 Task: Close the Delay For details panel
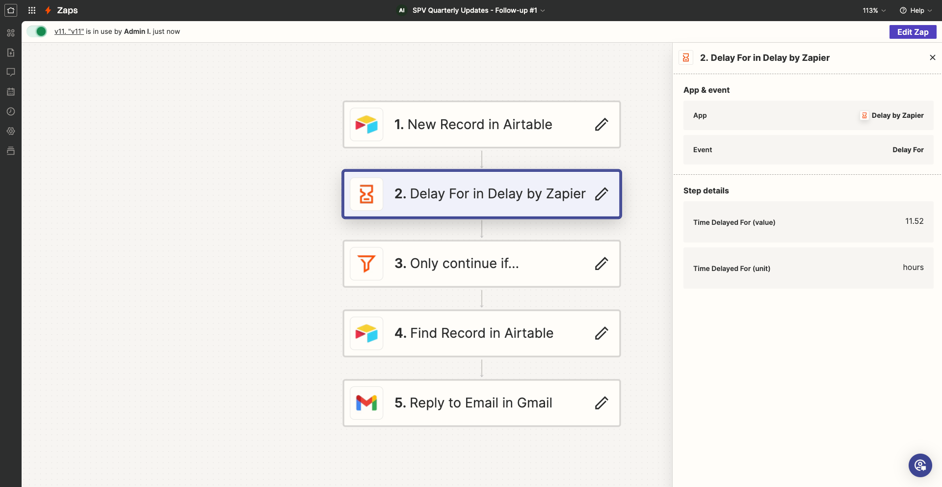[x=932, y=57]
